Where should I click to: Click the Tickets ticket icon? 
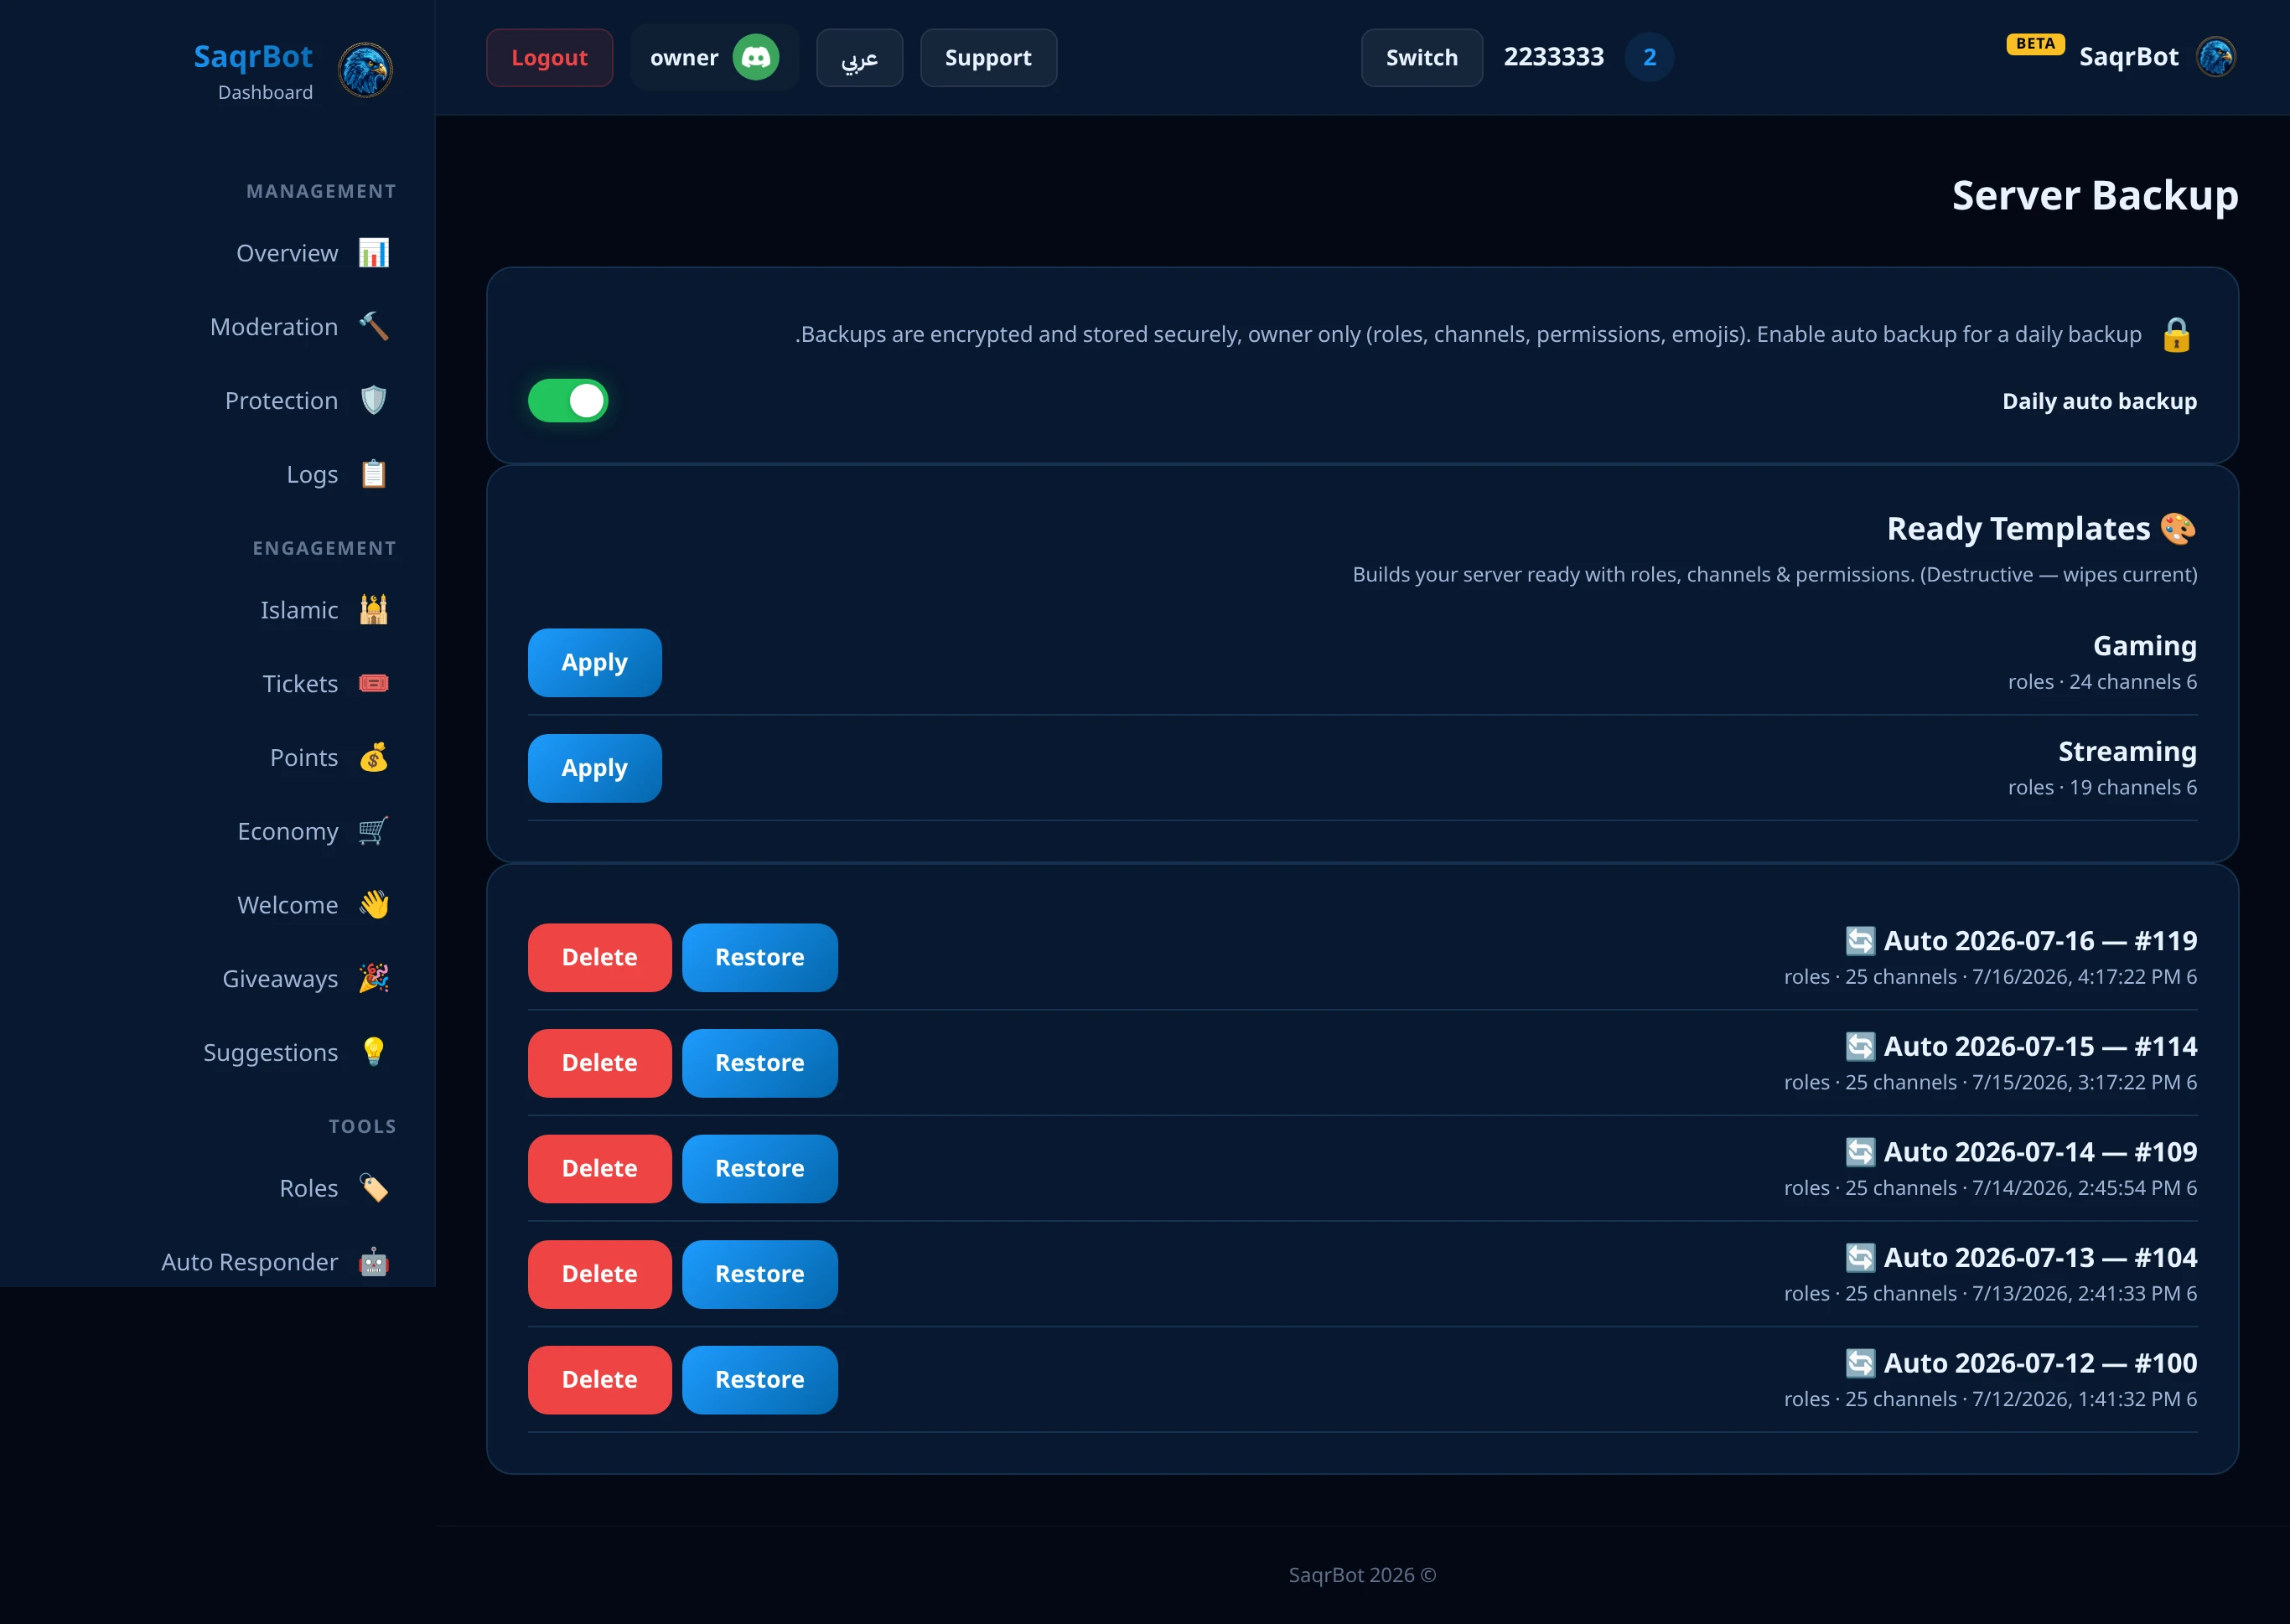point(374,684)
